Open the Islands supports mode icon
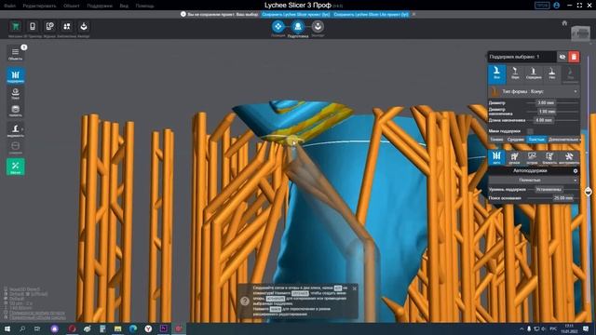The image size is (596, 335). click(532, 157)
